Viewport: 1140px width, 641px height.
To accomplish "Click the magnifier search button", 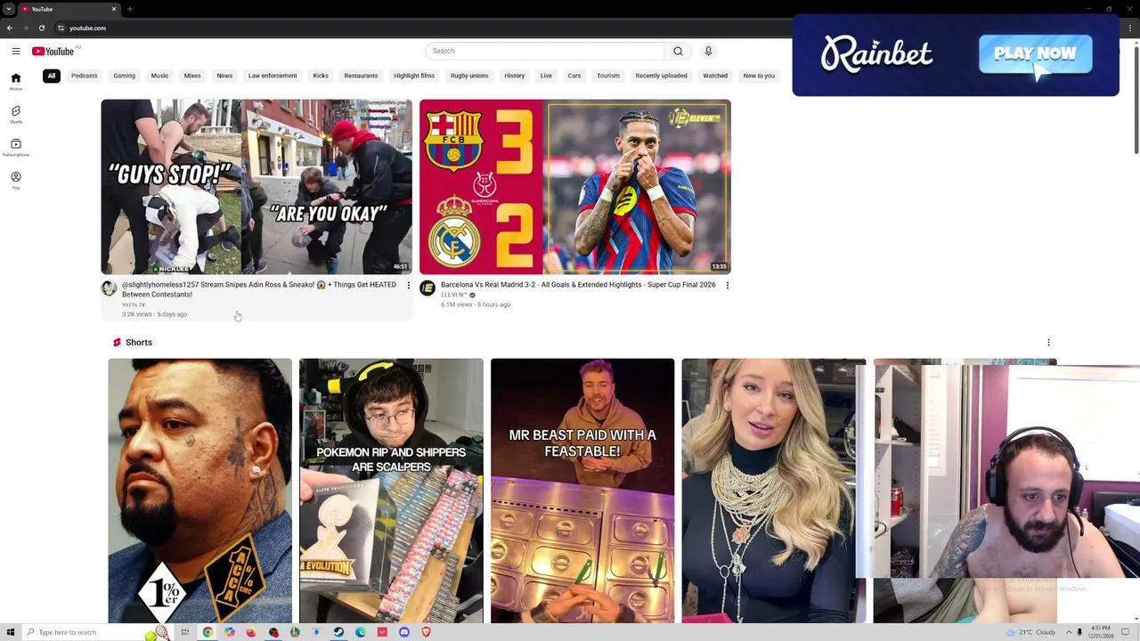I will pos(678,51).
